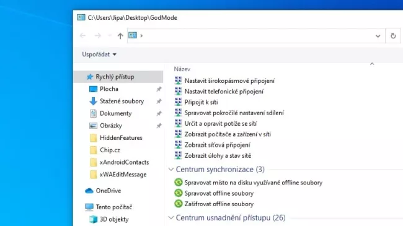The width and height of the screenshot is (403, 226).
Task: Click the xWAEditMessage folder icon
Action: (x=93, y=175)
